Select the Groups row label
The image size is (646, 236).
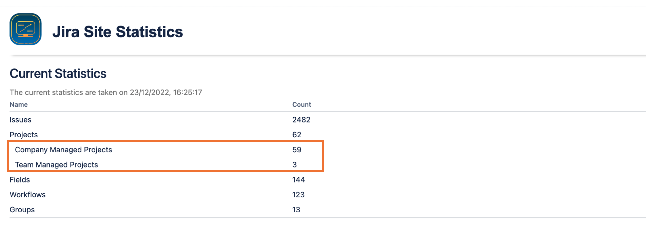pyautogui.click(x=22, y=210)
